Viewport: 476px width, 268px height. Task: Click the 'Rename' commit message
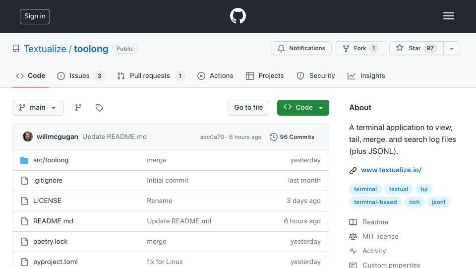point(159,201)
